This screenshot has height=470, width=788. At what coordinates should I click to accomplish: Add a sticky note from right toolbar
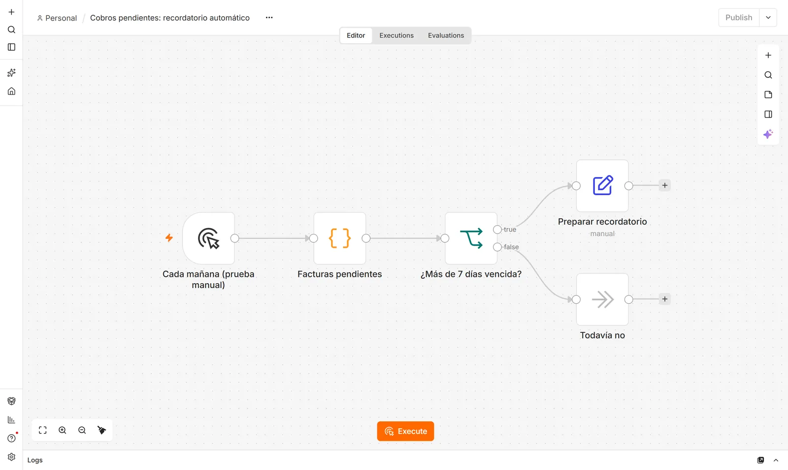pyautogui.click(x=768, y=95)
